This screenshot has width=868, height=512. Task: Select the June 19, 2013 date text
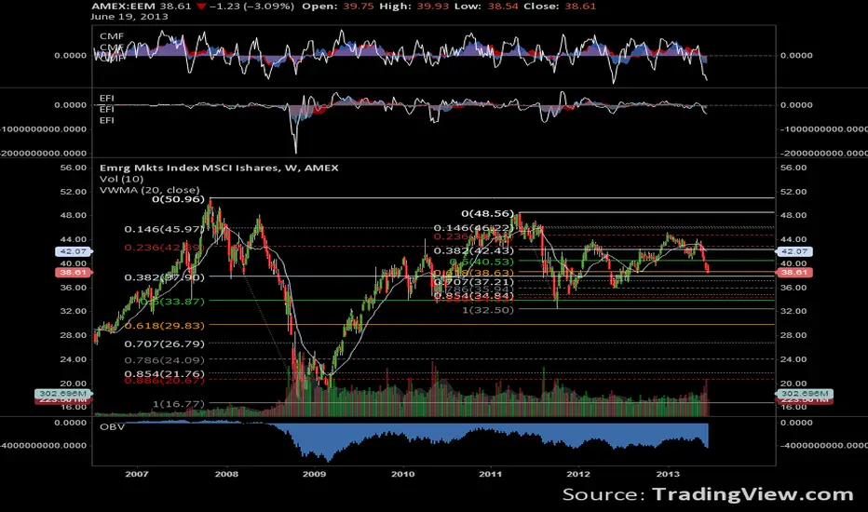click(129, 17)
